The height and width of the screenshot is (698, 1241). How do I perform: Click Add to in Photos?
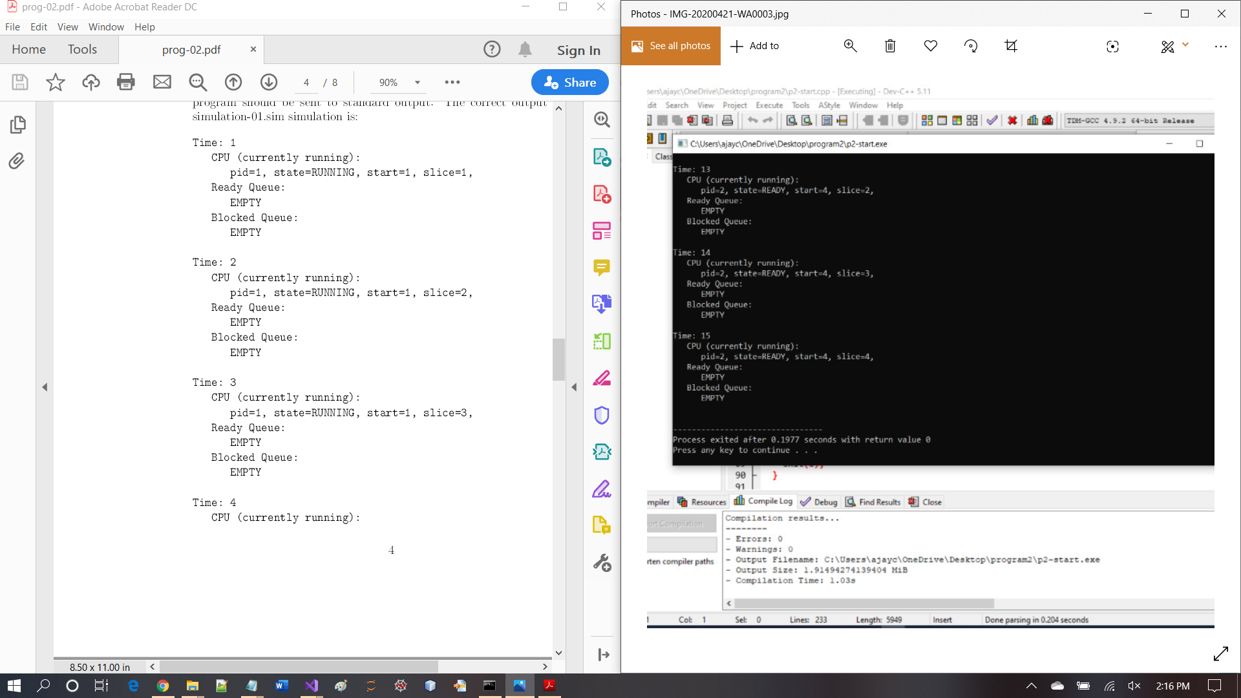tap(755, 46)
